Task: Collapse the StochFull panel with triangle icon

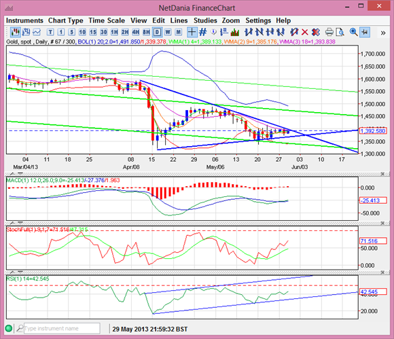Action: pyautogui.click(x=12, y=223)
